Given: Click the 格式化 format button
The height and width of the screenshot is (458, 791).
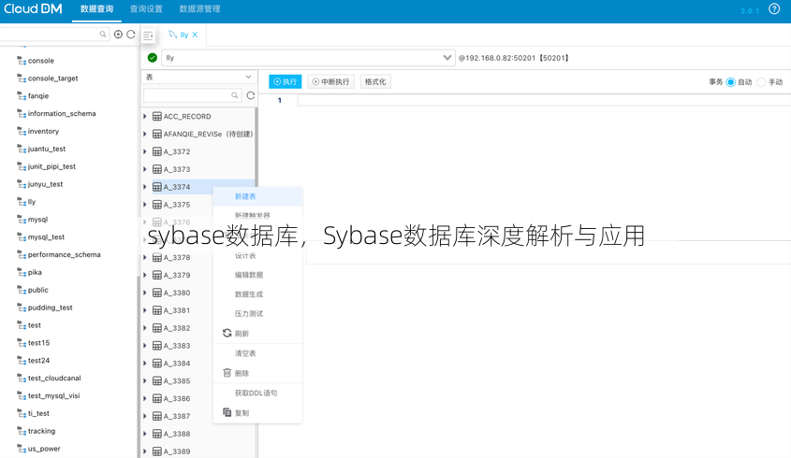Looking at the screenshot, I should point(375,81).
